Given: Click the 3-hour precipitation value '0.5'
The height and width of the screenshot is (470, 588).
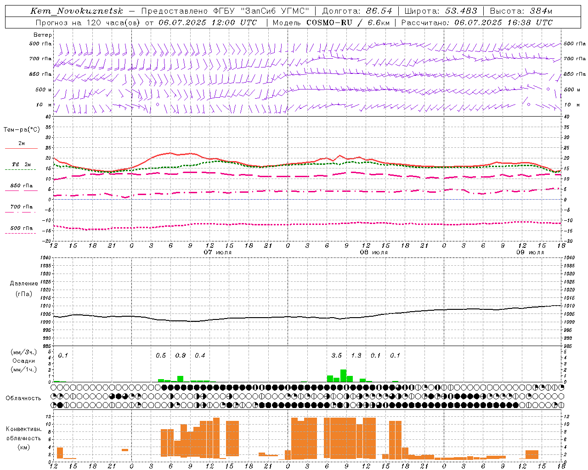Looking at the screenshot, I should [x=161, y=356].
